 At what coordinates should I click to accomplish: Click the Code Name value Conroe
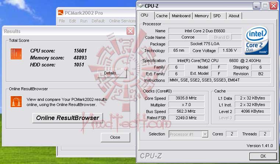(x=188, y=37)
